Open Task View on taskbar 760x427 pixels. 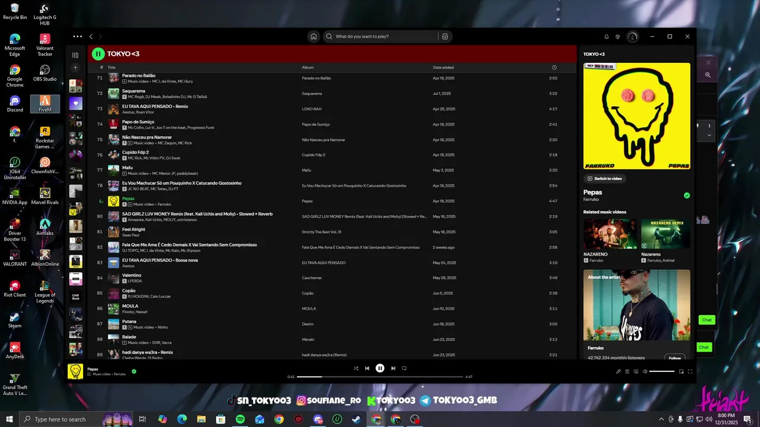tap(142, 419)
